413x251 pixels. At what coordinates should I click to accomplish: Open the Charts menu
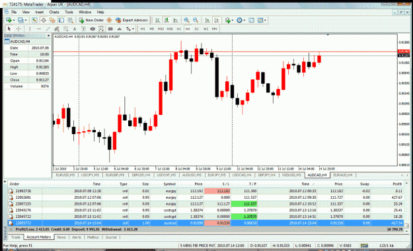click(x=54, y=12)
